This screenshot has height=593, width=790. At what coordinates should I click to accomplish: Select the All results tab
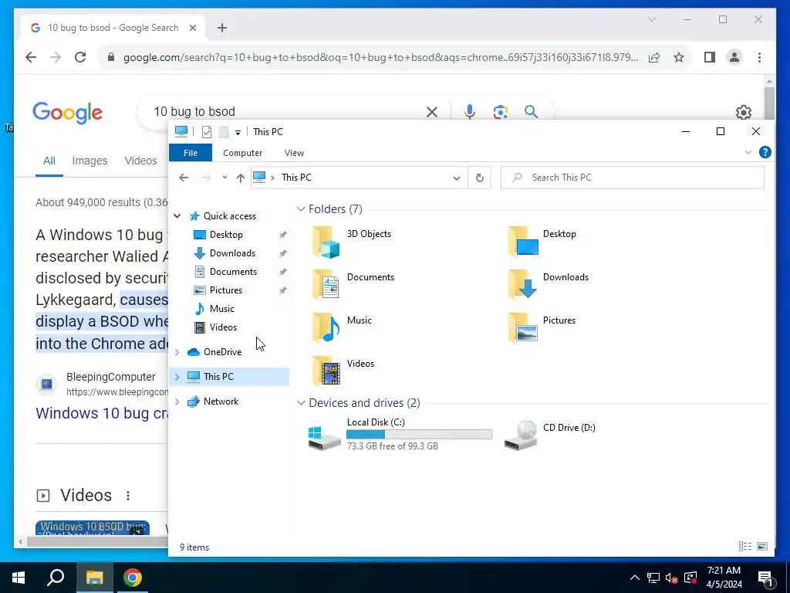point(49,161)
